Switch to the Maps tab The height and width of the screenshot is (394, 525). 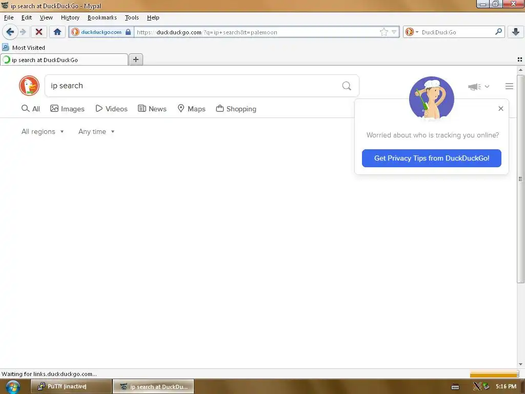pyautogui.click(x=191, y=109)
